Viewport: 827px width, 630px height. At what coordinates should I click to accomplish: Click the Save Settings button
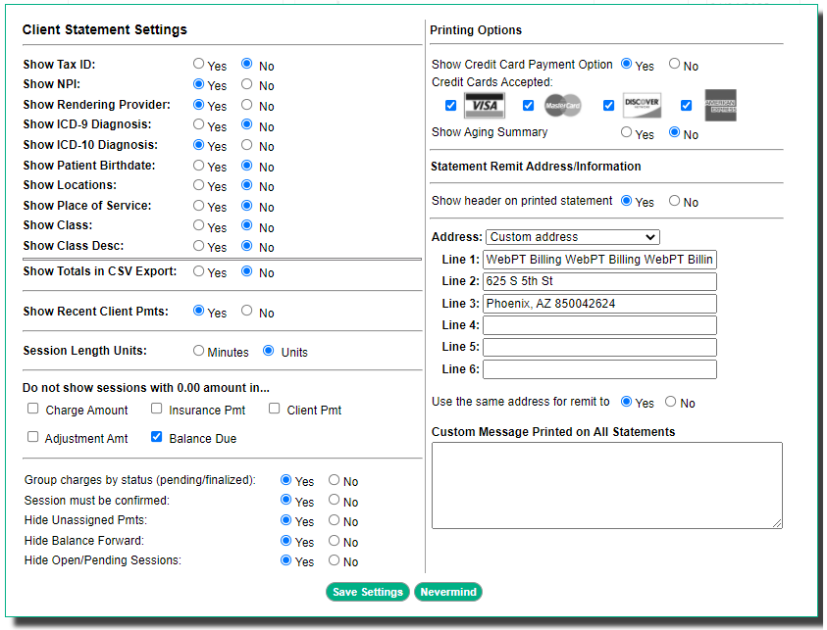368,592
